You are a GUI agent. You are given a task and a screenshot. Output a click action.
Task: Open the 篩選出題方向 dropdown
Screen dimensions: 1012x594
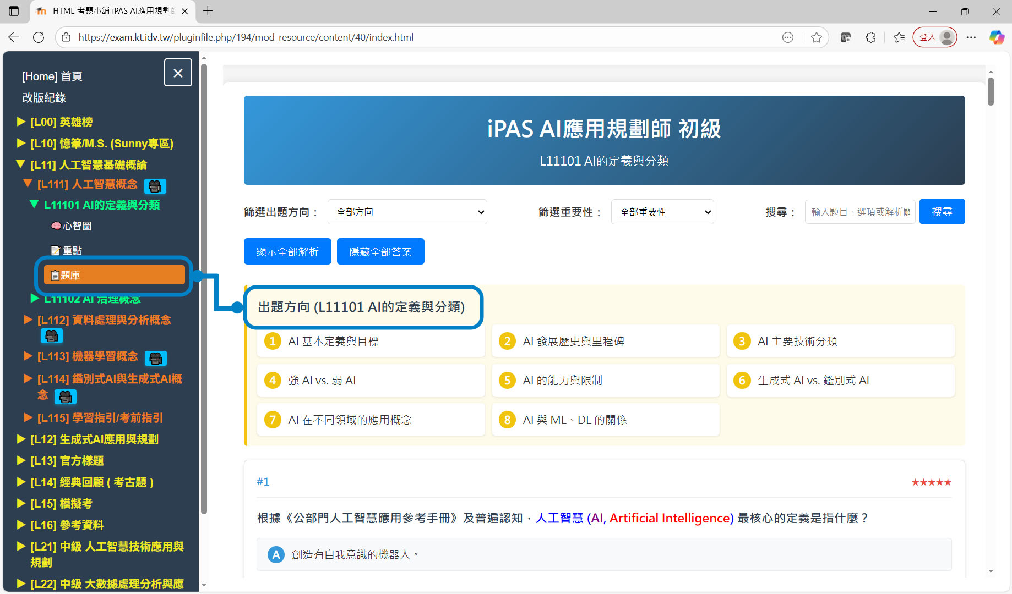[407, 212]
